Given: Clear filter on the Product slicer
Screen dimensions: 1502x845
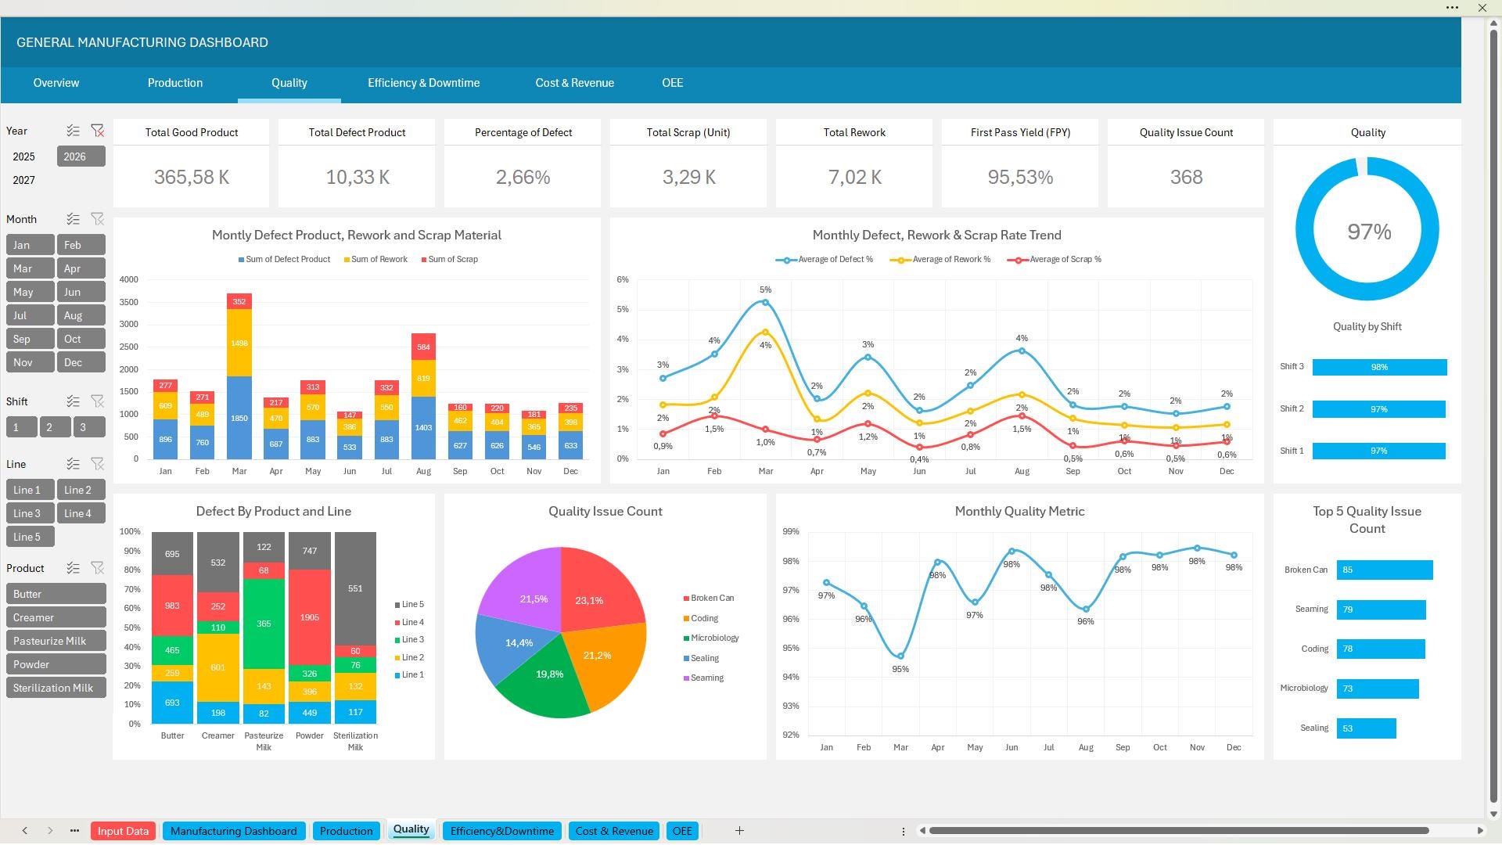Looking at the screenshot, I should pos(97,568).
